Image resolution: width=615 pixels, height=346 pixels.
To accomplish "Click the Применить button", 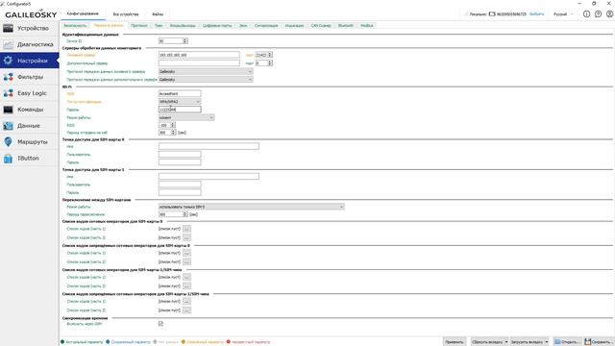I will point(455,342).
